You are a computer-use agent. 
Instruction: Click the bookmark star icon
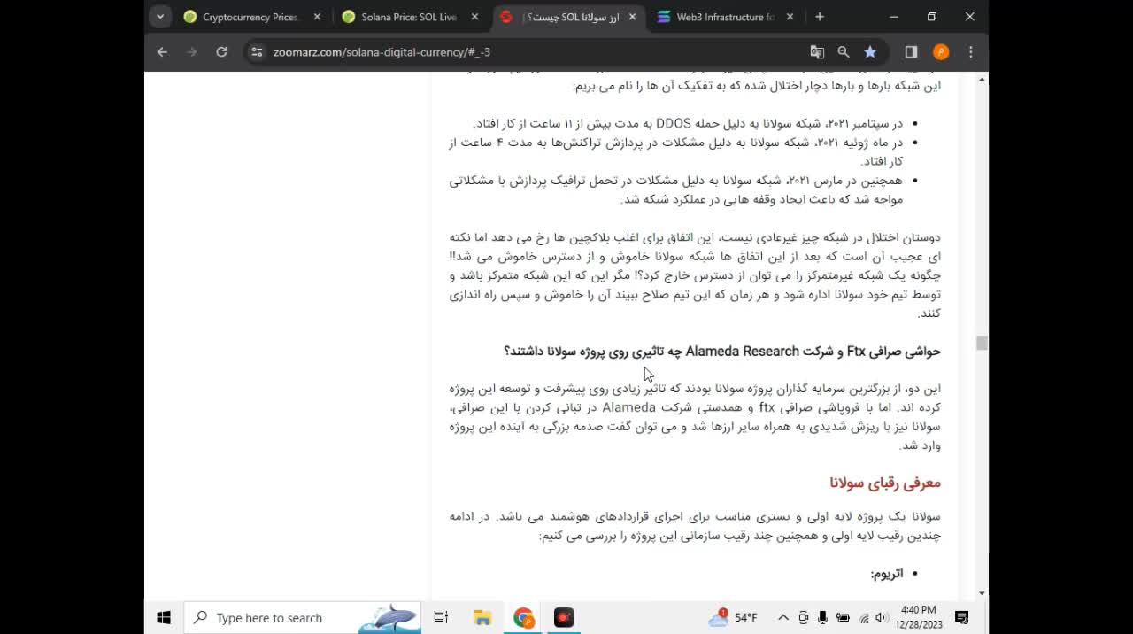point(870,52)
